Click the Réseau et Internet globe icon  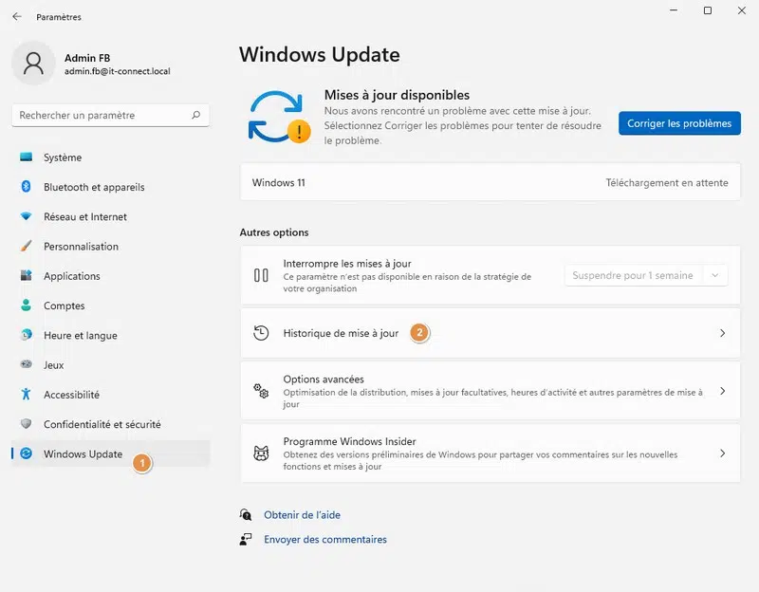click(27, 216)
